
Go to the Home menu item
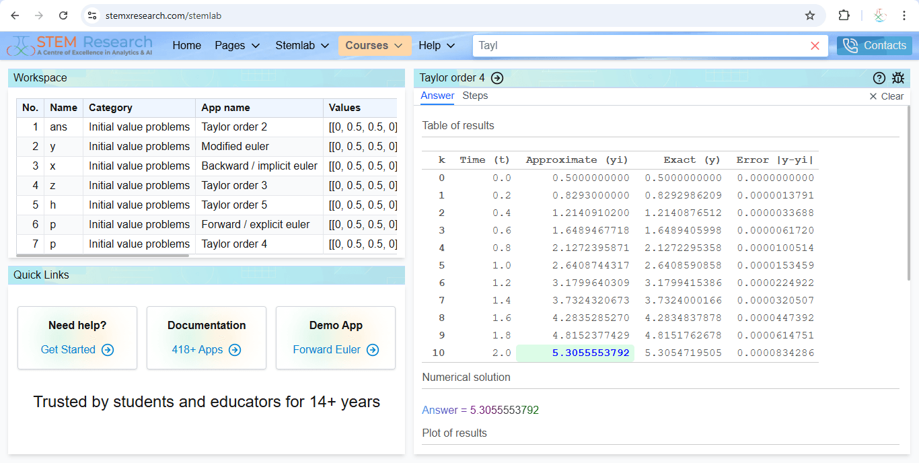pyautogui.click(x=186, y=46)
